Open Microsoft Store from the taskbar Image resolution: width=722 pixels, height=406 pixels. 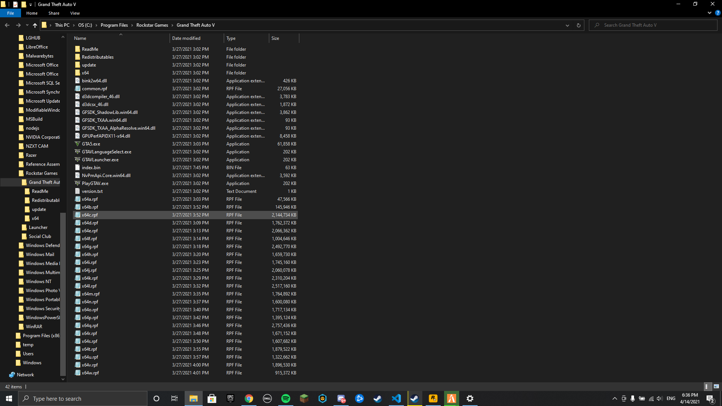point(212,398)
